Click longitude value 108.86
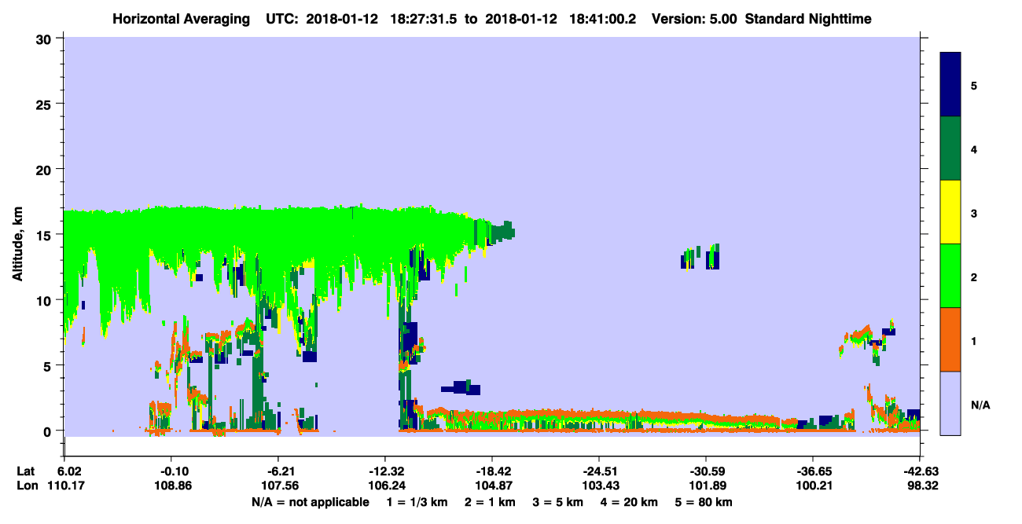The image size is (1022, 524). (x=171, y=486)
